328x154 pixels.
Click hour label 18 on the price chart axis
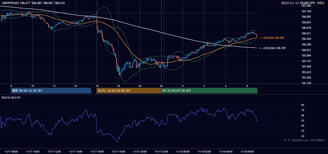click(x=118, y=86)
